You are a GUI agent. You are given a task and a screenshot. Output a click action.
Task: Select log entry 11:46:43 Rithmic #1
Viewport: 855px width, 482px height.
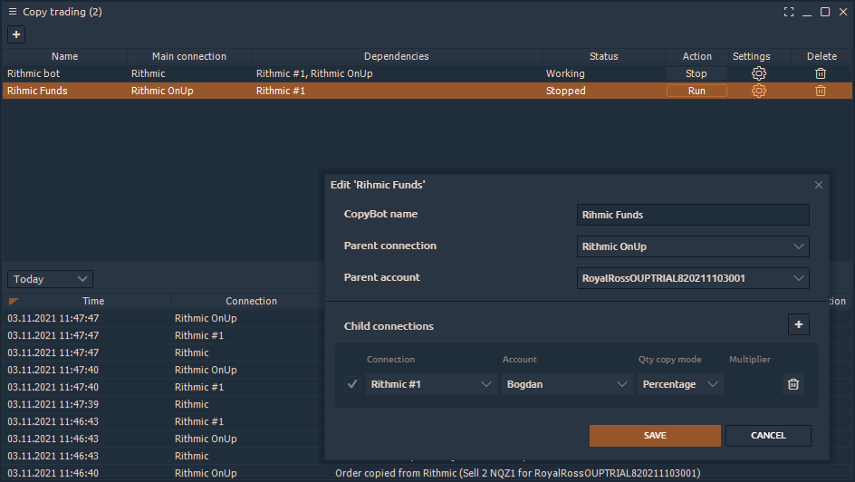coord(164,421)
